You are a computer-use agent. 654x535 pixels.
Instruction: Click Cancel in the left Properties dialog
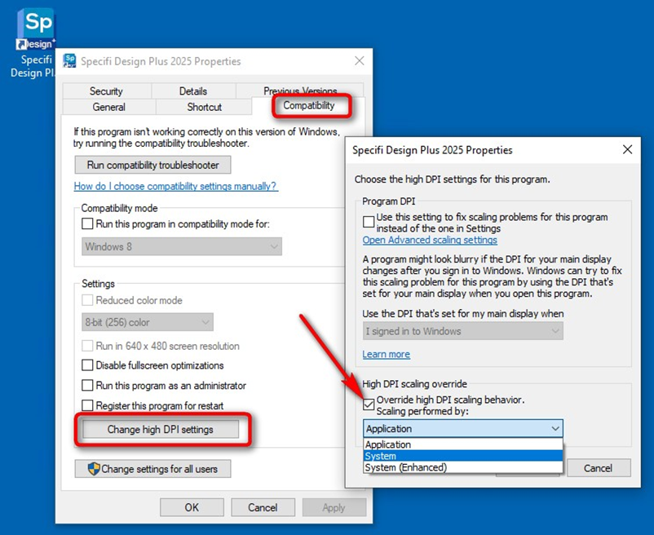[263, 507]
